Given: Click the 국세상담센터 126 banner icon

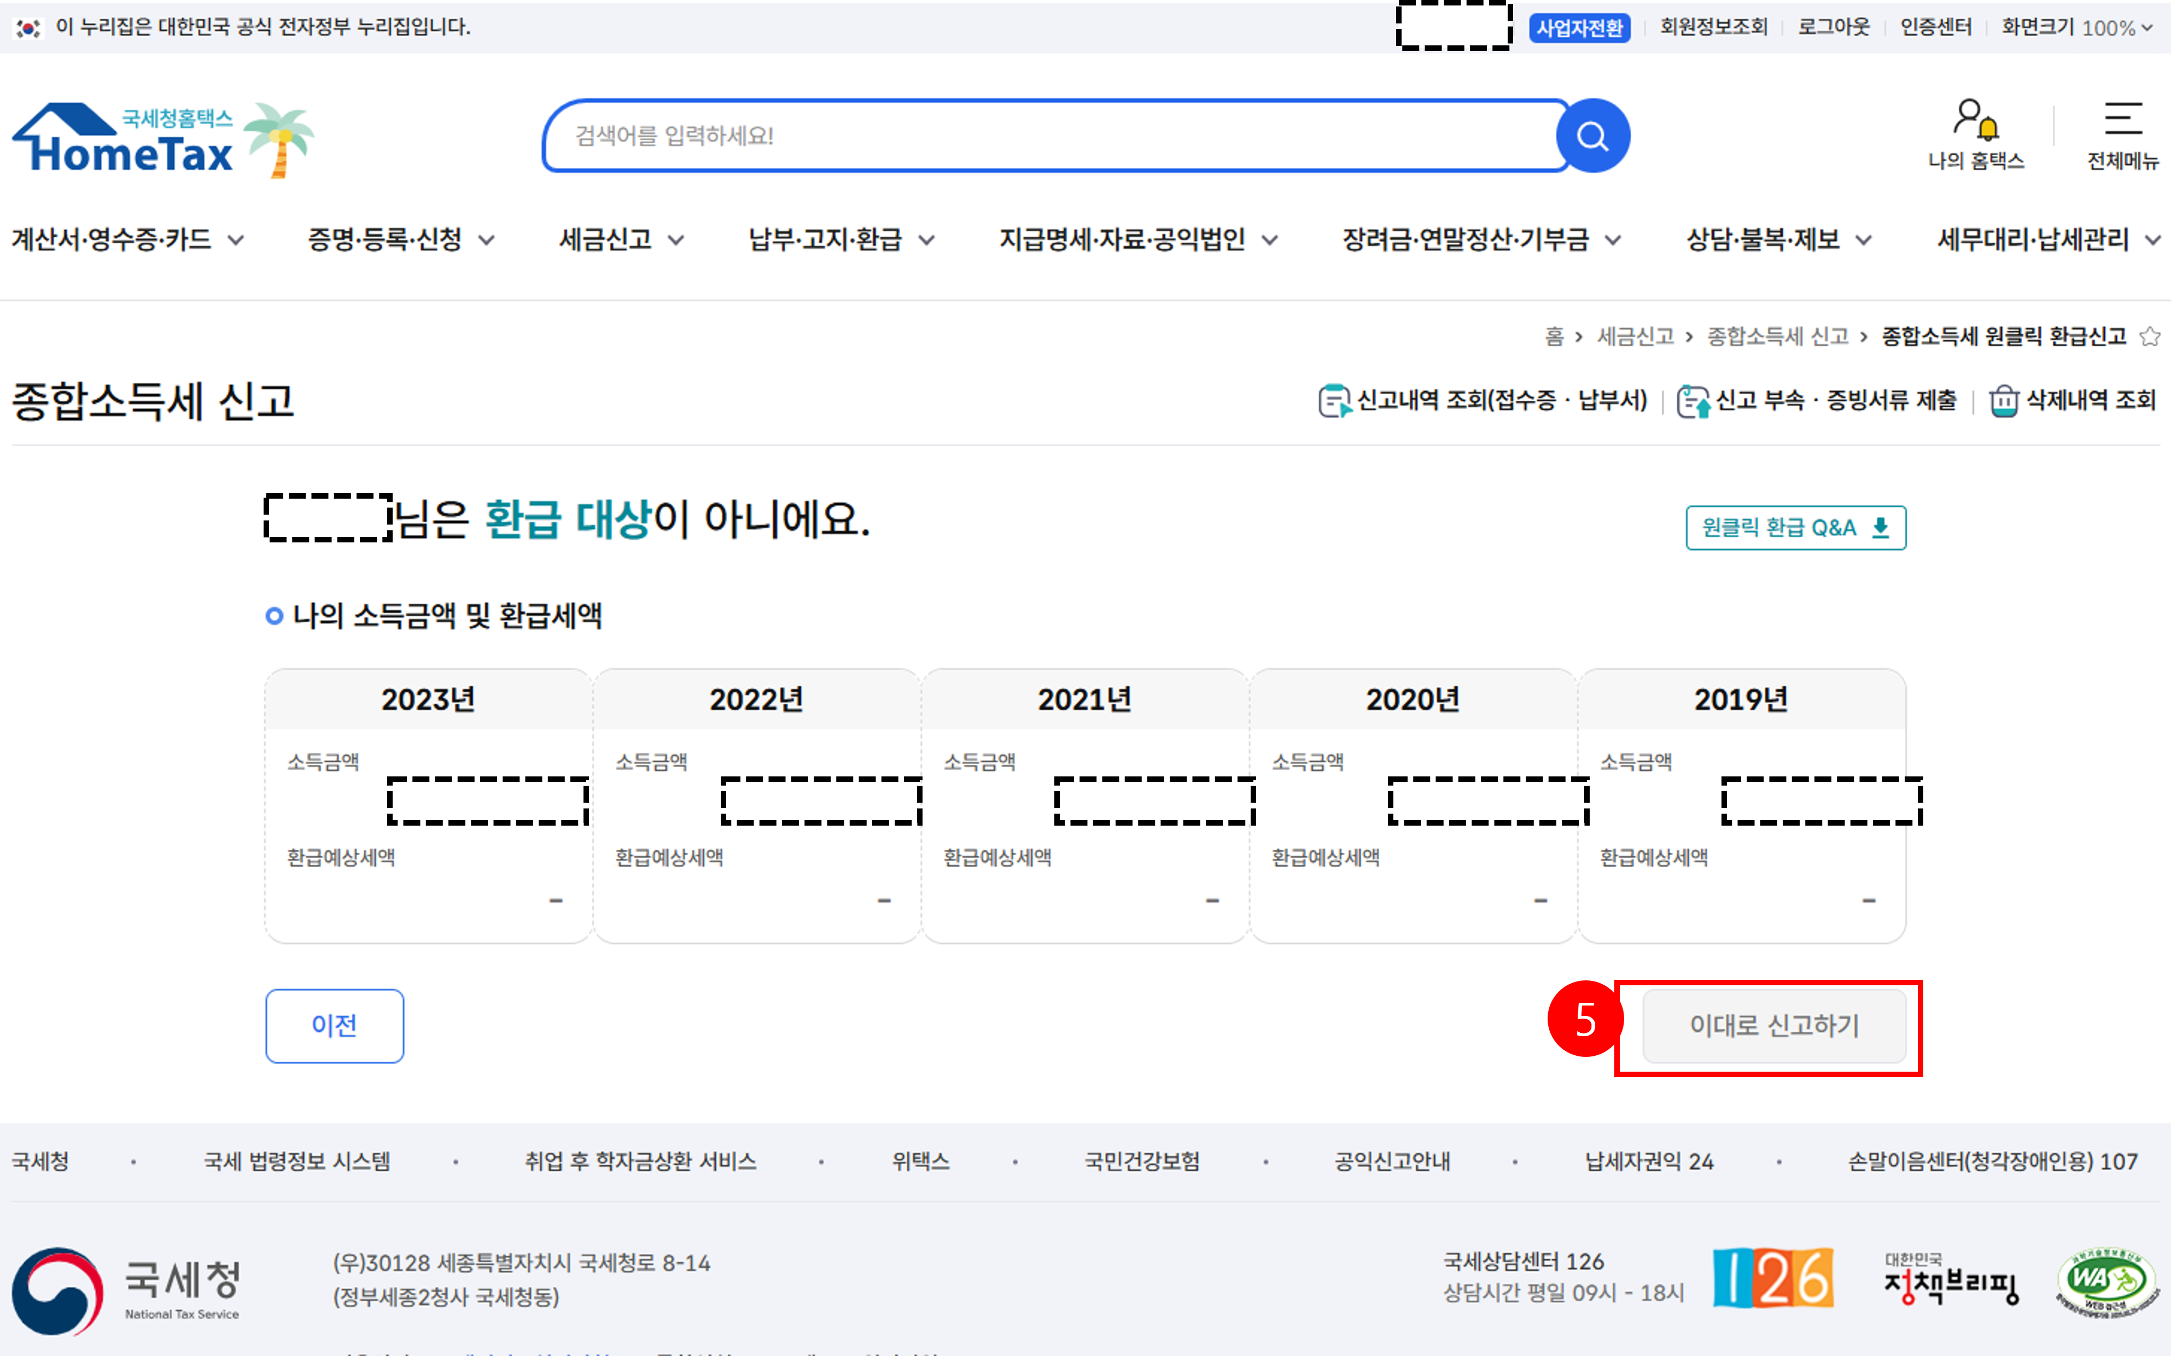Looking at the screenshot, I should [1772, 1278].
